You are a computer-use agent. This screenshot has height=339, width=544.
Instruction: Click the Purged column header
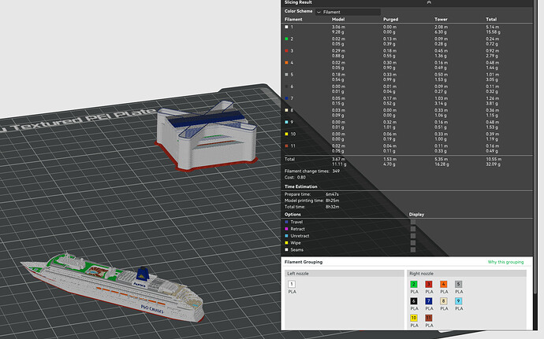[390, 20]
